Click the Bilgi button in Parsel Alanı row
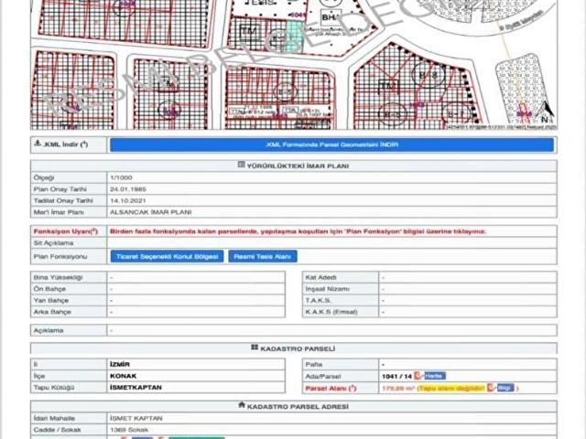This screenshot has width=586, height=439. pyautogui.click(x=505, y=388)
